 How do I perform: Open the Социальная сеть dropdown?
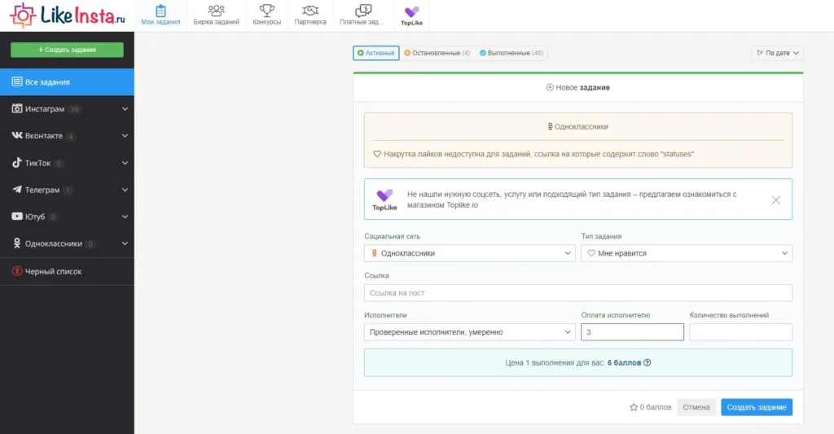(x=470, y=253)
